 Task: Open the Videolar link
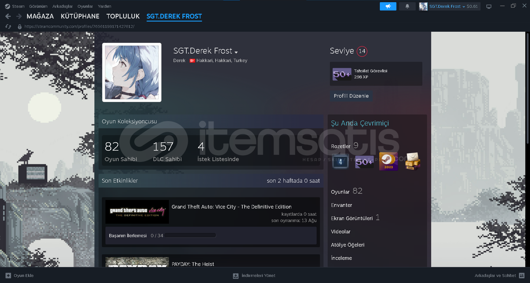click(341, 232)
